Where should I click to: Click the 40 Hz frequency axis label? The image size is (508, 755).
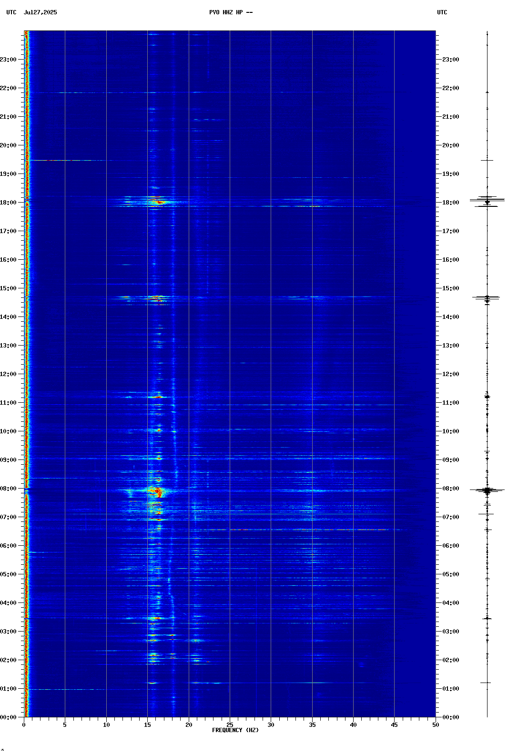353,725
